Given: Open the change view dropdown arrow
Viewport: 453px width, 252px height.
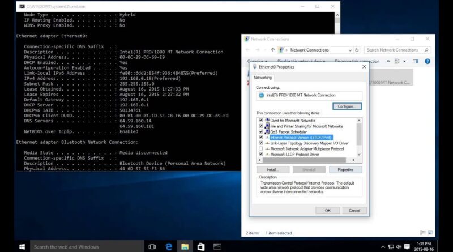Looking at the screenshot, I should tap(404, 61).
